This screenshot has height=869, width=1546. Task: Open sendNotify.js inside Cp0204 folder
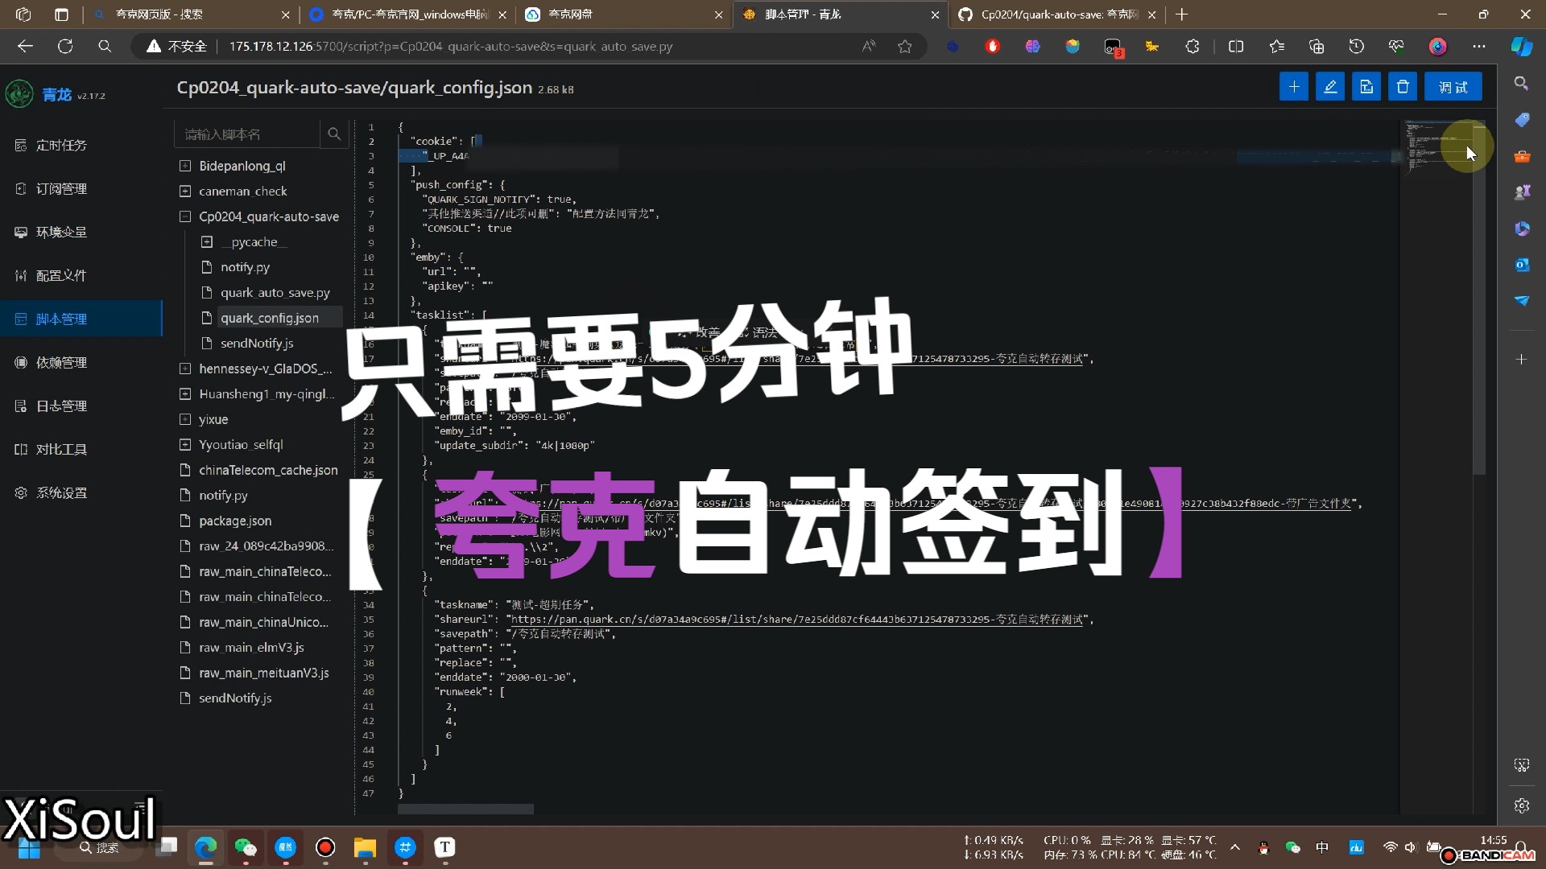pos(257,344)
